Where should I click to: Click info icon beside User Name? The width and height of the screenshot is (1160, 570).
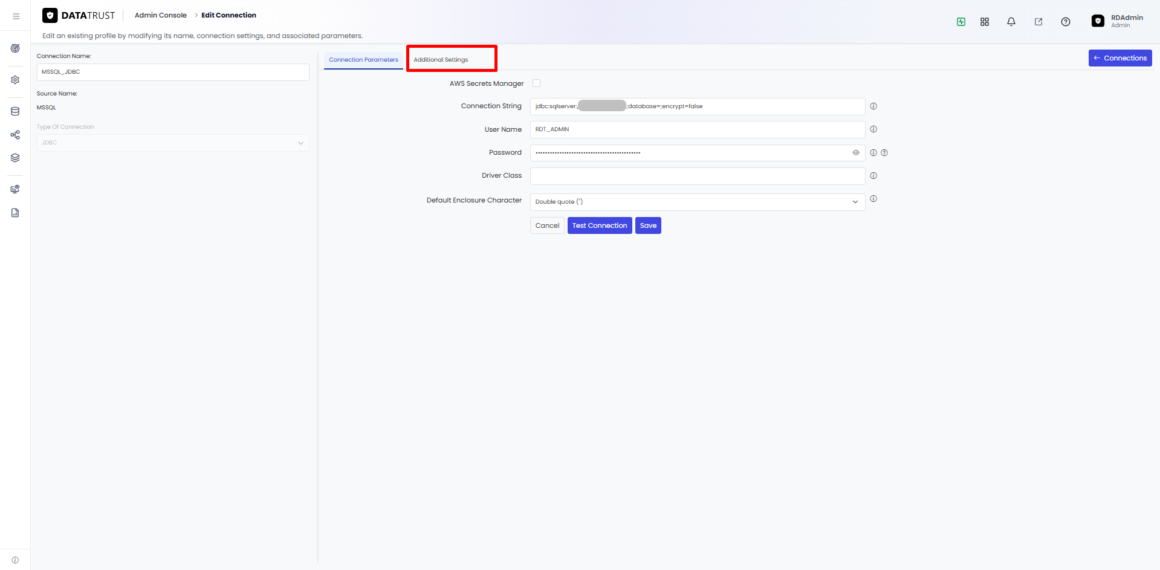click(873, 129)
